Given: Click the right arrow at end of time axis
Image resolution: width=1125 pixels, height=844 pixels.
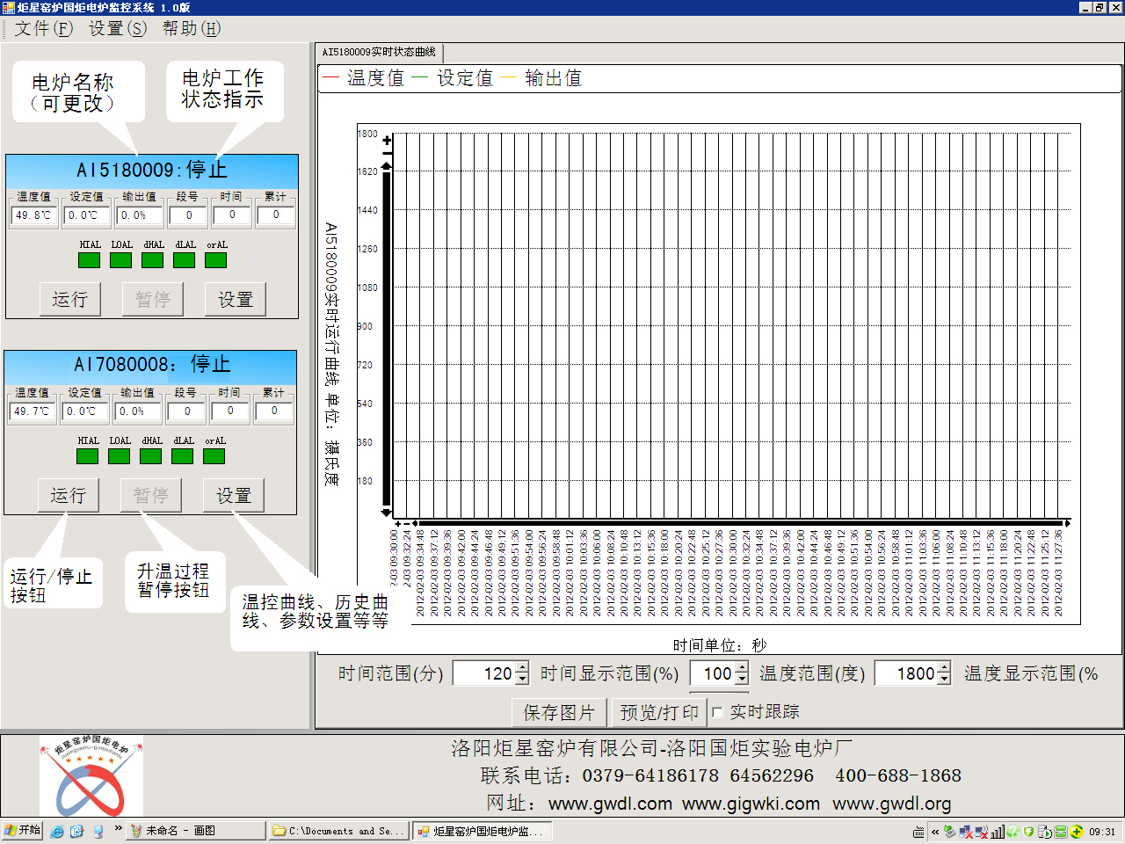Looking at the screenshot, I should coord(1067,523).
